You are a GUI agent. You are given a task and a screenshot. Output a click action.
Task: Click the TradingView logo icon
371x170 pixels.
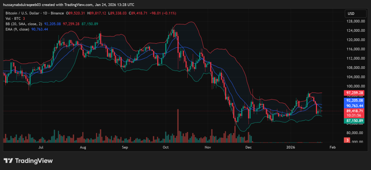9,161
